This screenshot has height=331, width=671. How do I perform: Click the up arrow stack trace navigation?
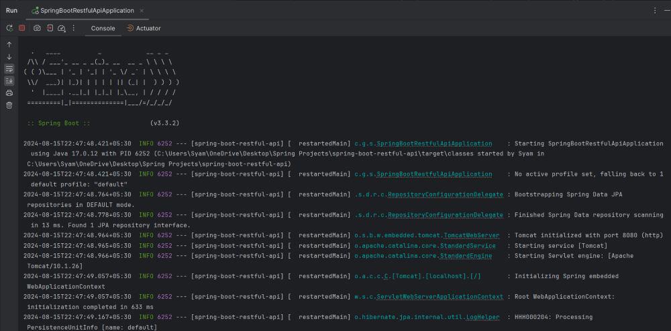click(x=9, y=44)
